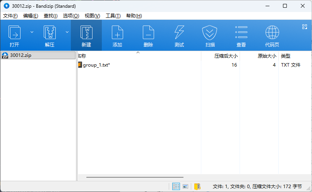Click the Delete (删除) toolbar icon
Viewport: 312px width, 192px height.
point(148,33)
